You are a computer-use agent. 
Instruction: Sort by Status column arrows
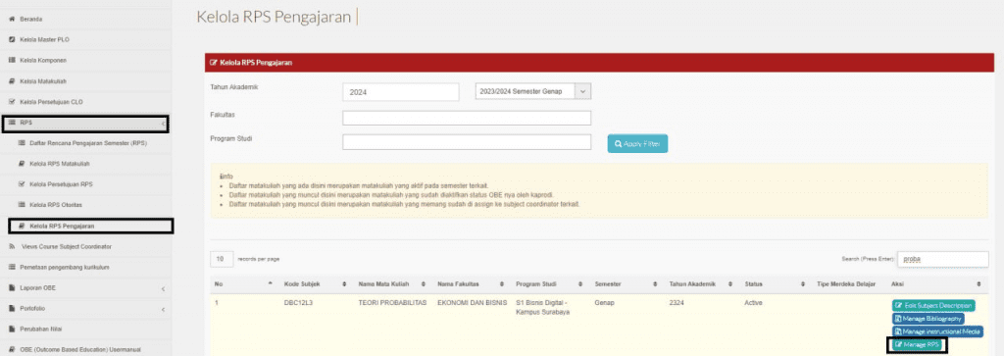coord(802,283)
